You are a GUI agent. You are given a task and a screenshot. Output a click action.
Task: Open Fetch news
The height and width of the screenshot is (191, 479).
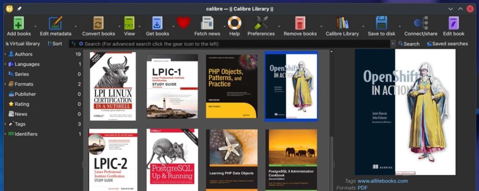(207, 23)
